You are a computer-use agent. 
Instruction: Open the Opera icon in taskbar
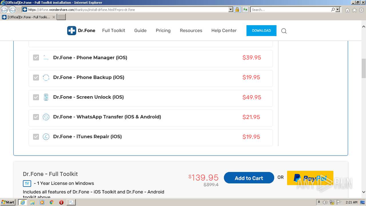61,202
